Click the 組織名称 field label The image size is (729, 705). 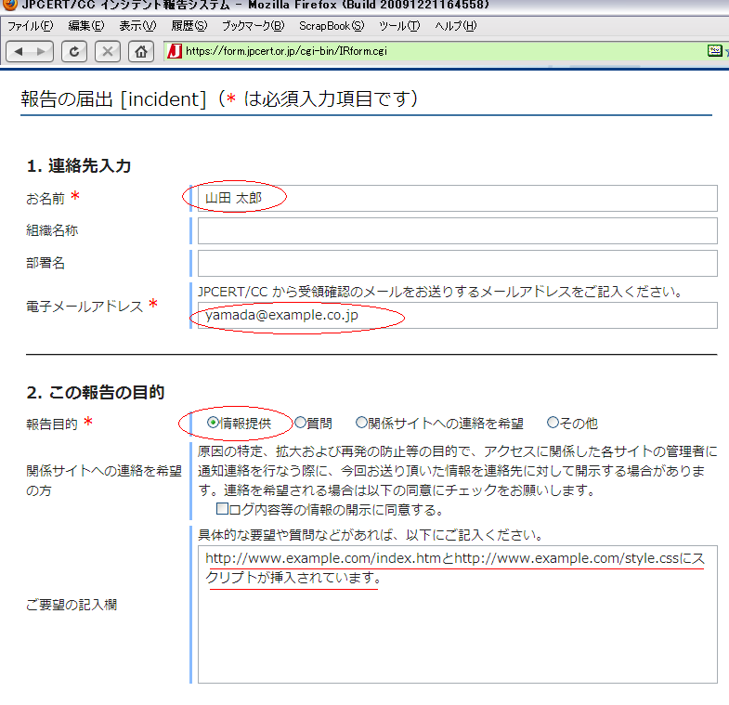pos(52,230)
